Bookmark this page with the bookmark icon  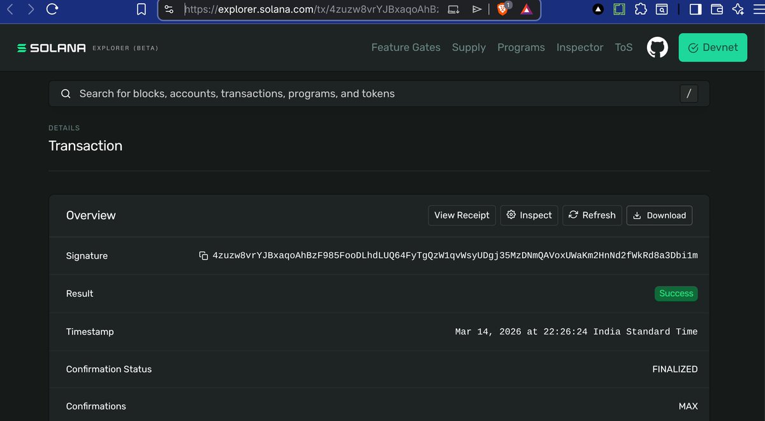[x=142, y=10]
